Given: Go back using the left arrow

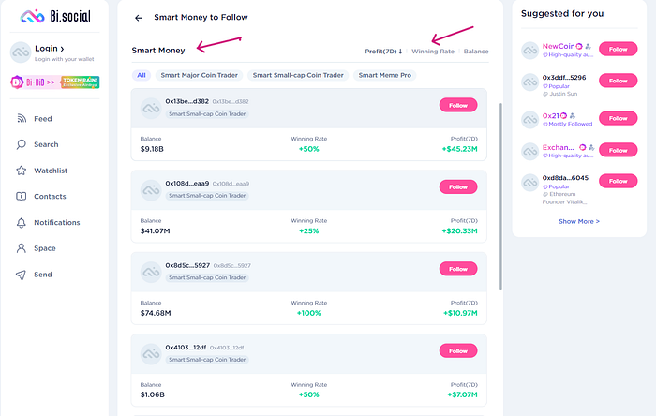Looking at the screenshot, I should [x=139, y=18].
